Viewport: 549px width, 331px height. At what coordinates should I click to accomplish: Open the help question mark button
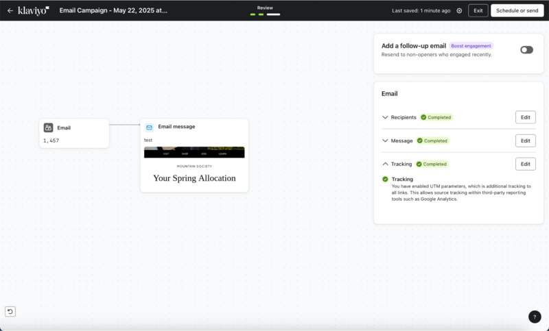pyautogui.click(x=535, y=317)
